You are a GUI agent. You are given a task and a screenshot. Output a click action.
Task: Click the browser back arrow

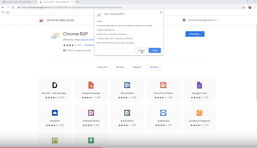click(3, 7)
